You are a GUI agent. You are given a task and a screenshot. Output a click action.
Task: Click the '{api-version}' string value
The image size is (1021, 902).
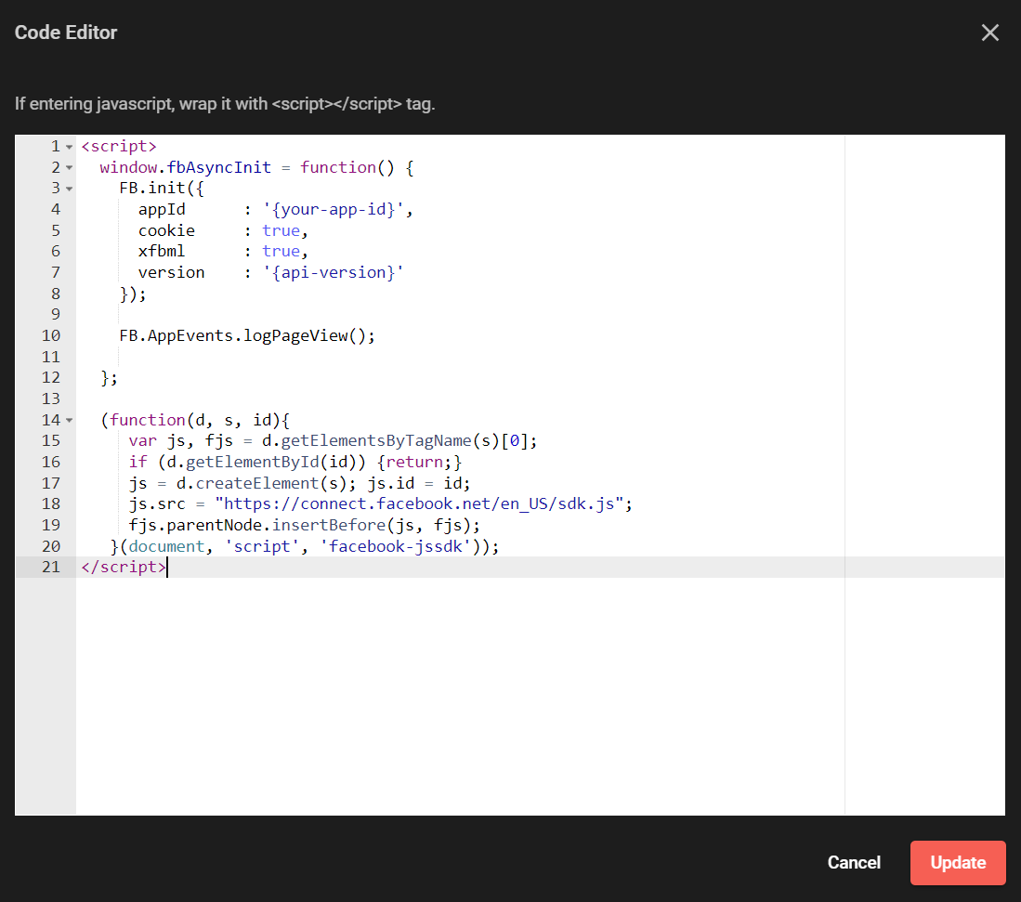(x=333, y=272)
